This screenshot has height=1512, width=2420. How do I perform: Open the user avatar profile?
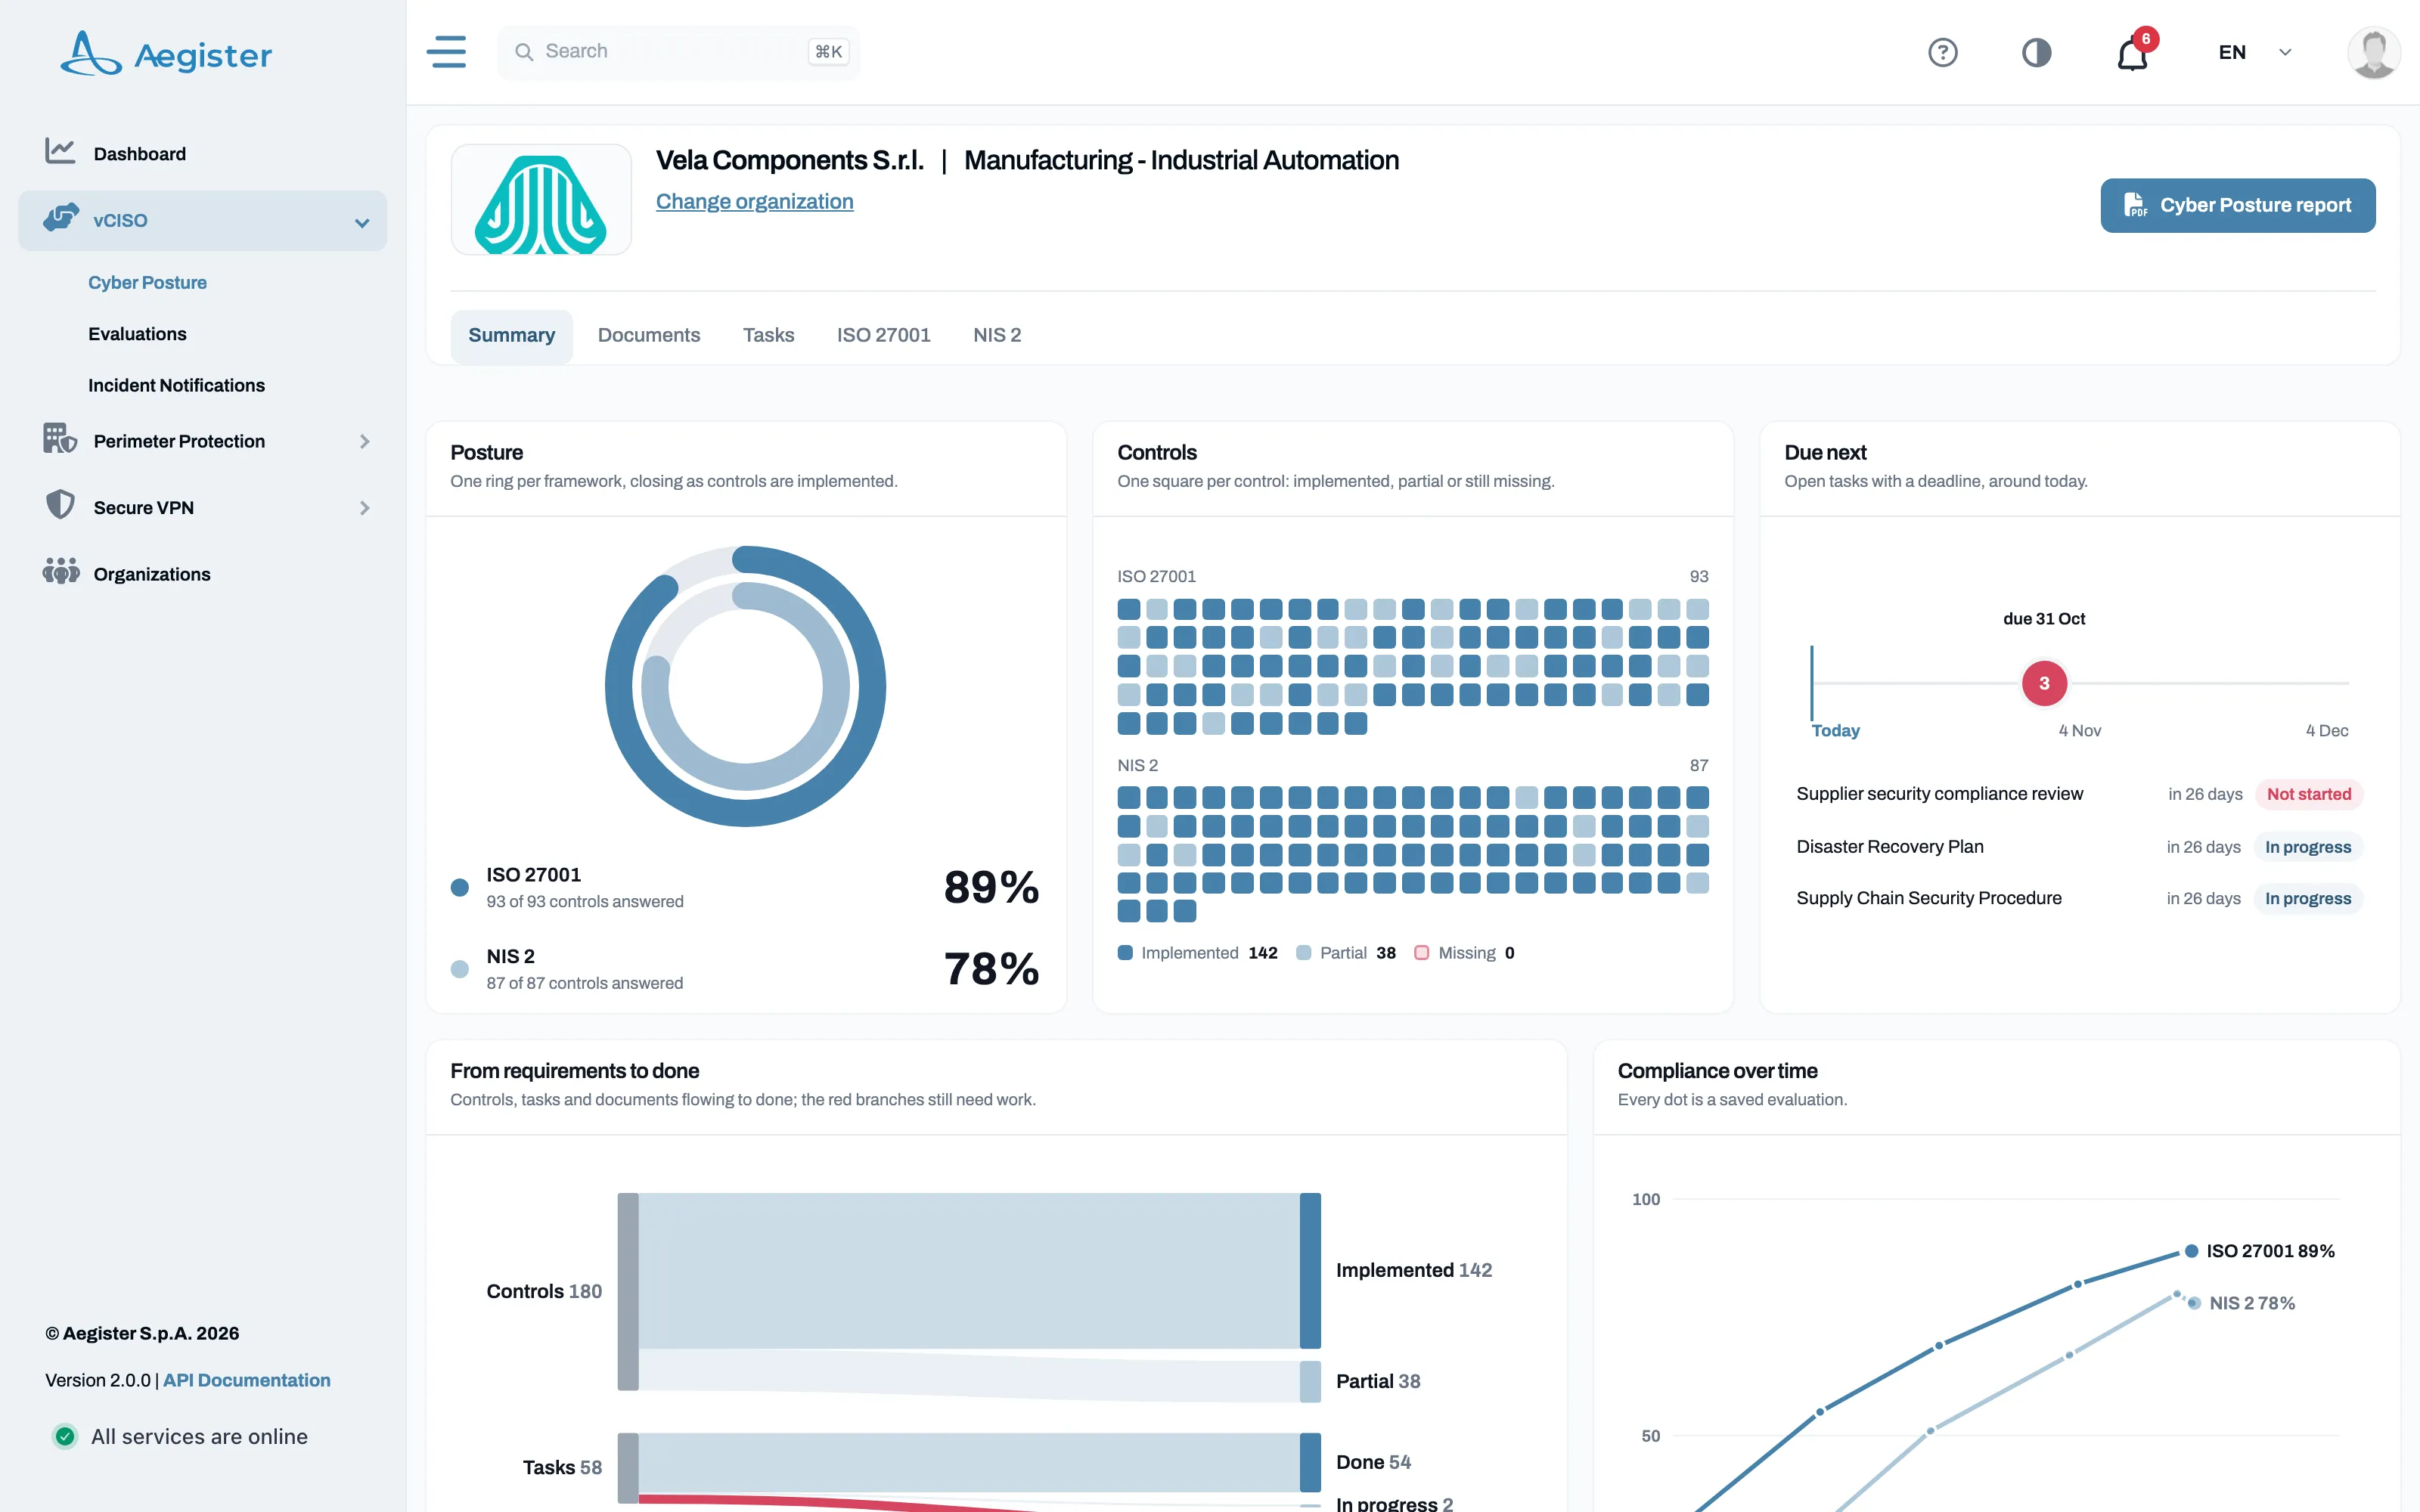pos(2373,52)
